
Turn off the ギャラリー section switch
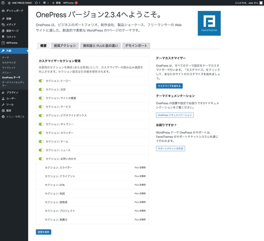41,124
